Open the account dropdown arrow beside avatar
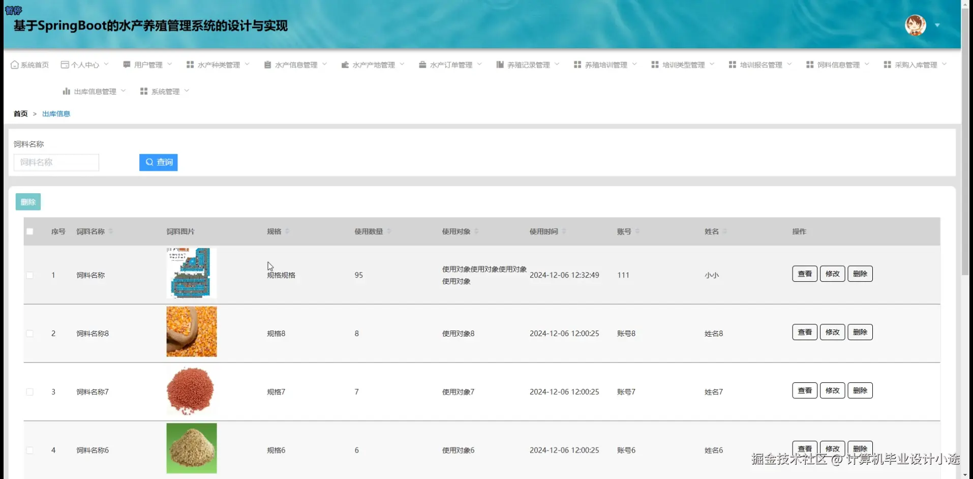 click(937, 25)
